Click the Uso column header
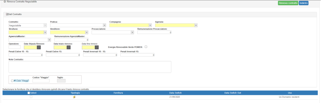Viewport: 321px width, 103px height. tap(290, 93)
